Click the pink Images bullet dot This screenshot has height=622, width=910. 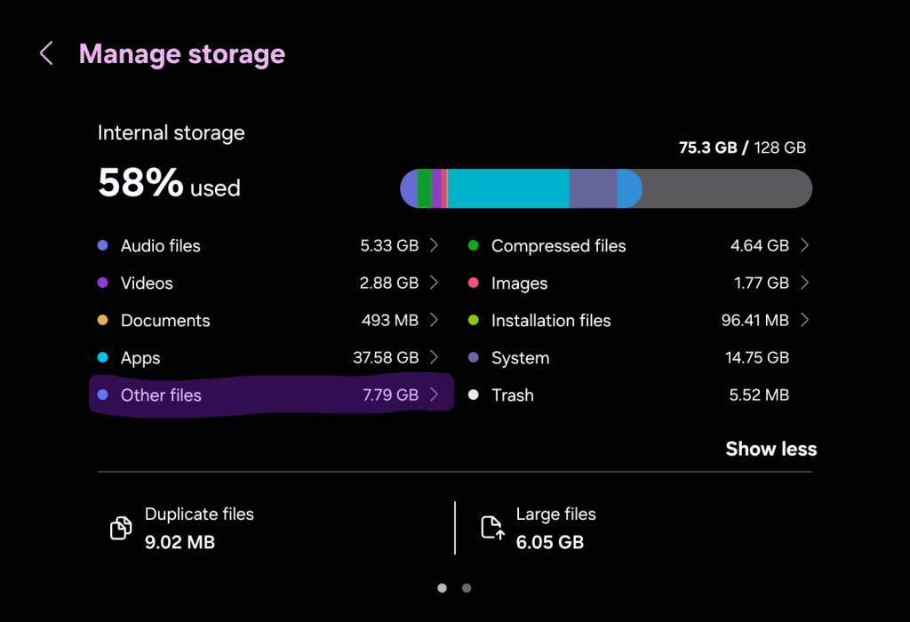point(474,283)
